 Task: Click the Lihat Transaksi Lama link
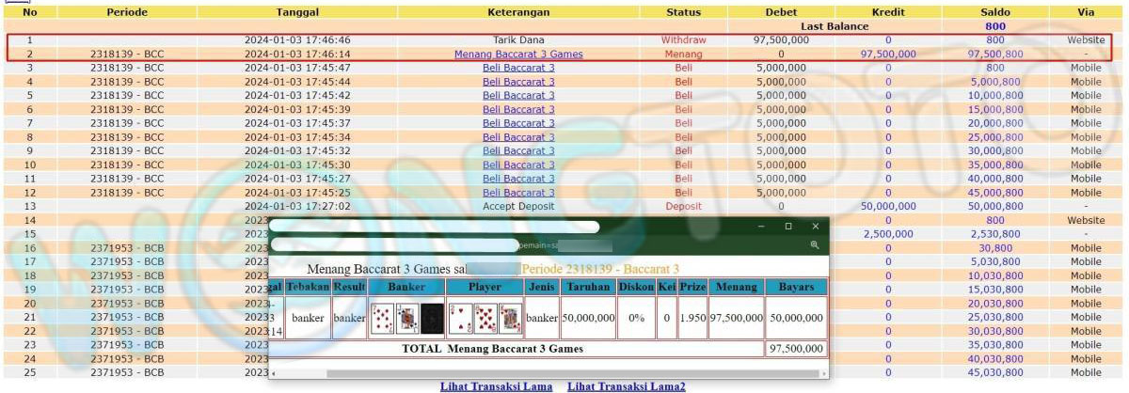(494, 386)
